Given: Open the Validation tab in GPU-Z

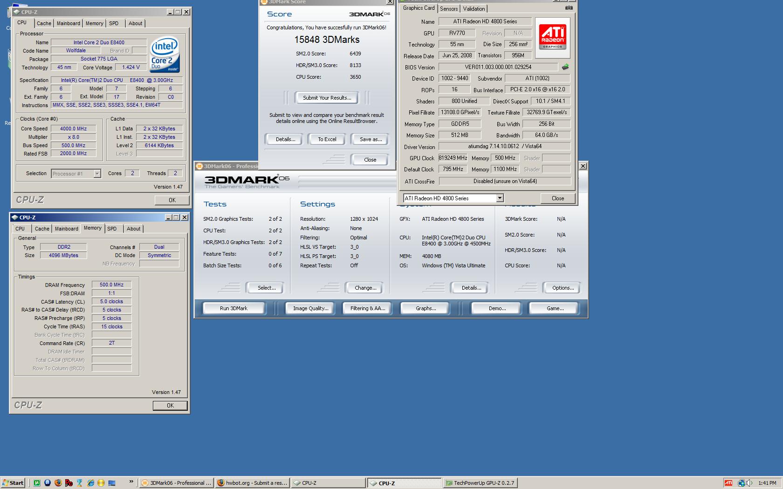Looking at the screenshot, I should [x=474, y=9].
